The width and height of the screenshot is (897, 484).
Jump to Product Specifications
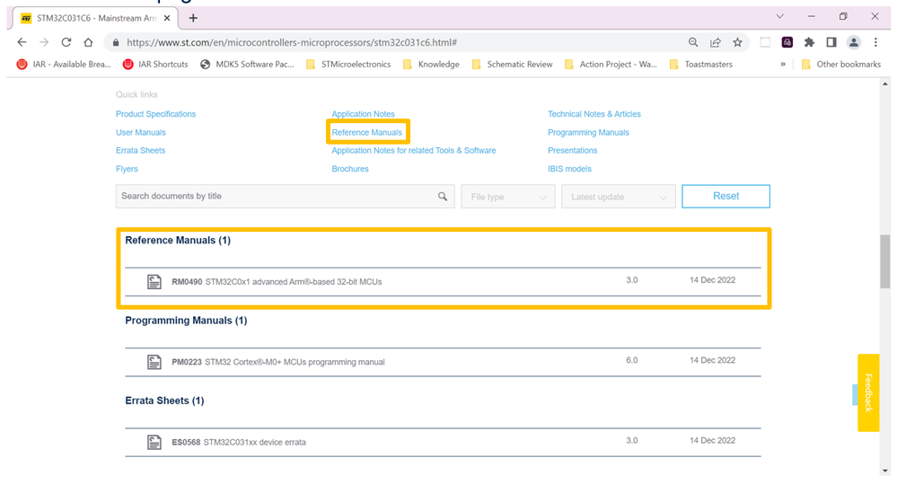click(x=155, y=114)
